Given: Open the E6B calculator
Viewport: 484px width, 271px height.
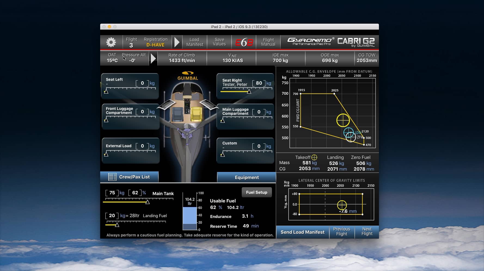Looking at the screenshot, I should [244, 42].
